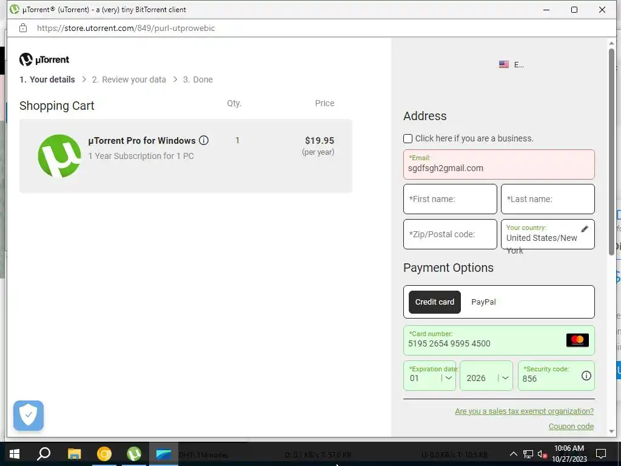
Task: Open the Windows Start menu
Action: coord(15,454)
